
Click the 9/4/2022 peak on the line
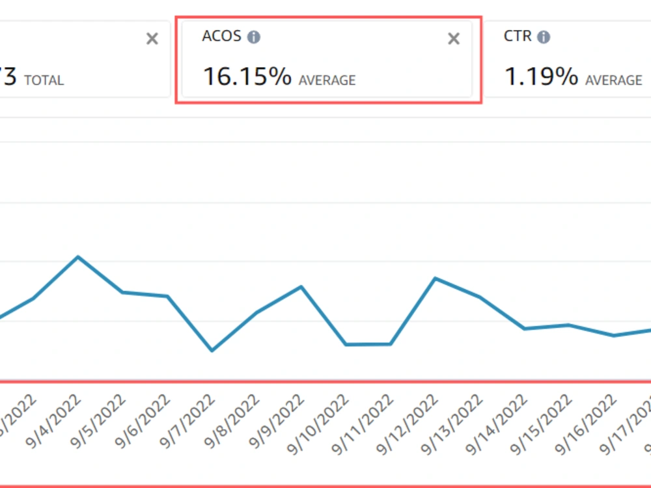pyautogui.click(x=78, y=257)
